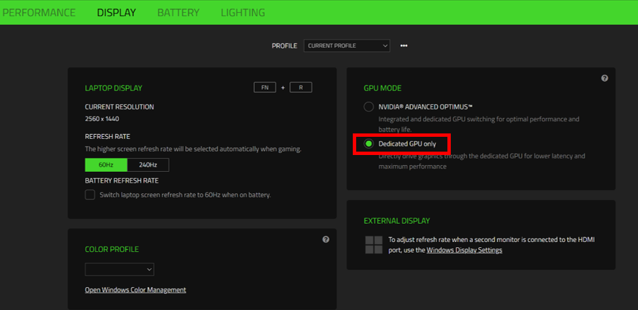The image size is (638, 310).
Task: Open the Color Profile dropdown list
Action: (120, 270)
